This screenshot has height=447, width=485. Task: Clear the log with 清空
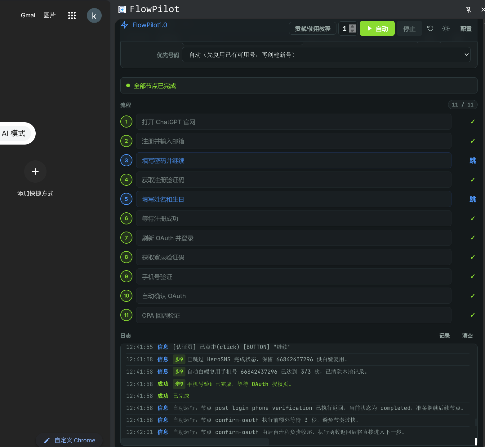467,336
